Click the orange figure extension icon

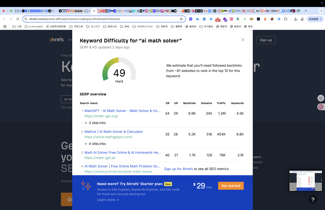(x=265, y=19)
